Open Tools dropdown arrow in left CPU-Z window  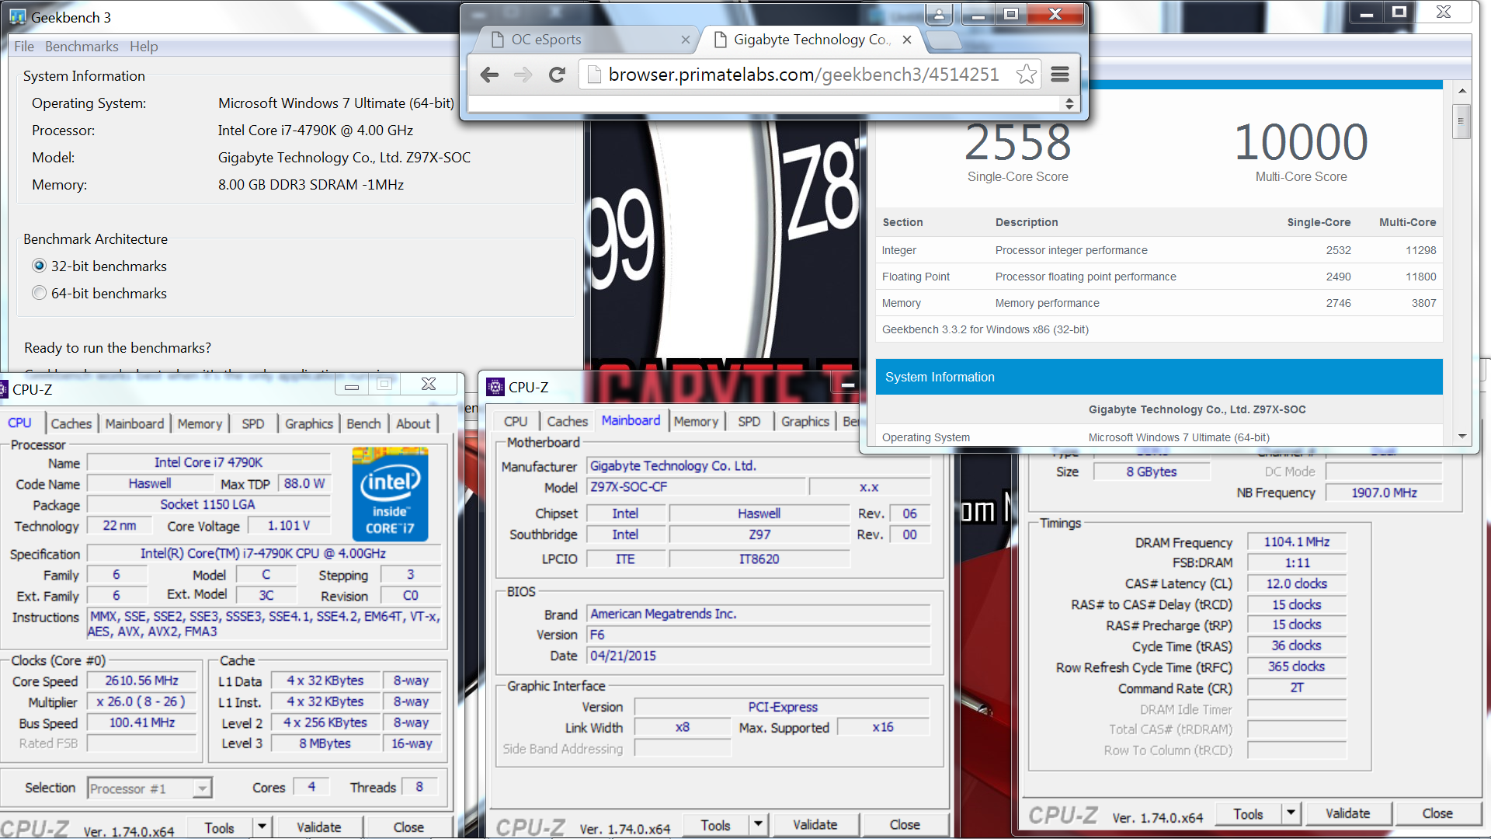click(262, 827)
